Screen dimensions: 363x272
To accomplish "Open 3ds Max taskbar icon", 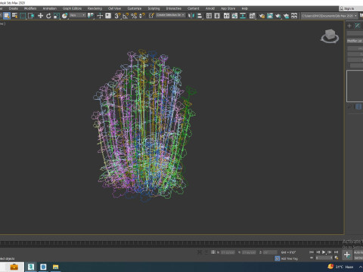I will click(x=31, y=267).
